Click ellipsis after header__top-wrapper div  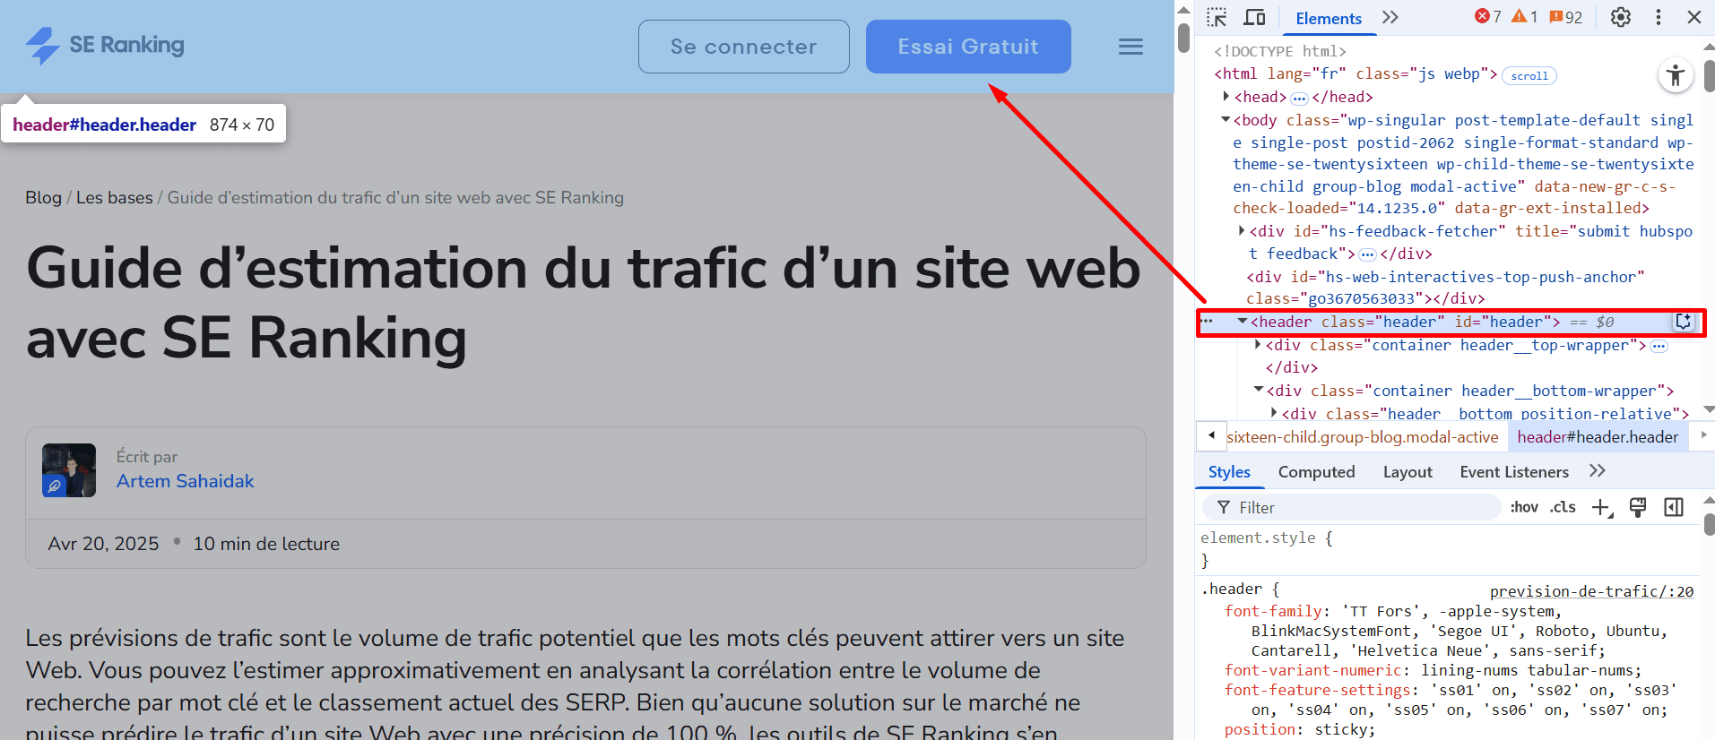coord(1659,347)
